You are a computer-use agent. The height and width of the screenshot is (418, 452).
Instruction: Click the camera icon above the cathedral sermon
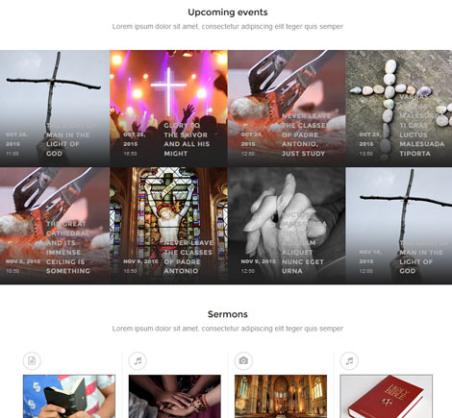click(243, 360)
